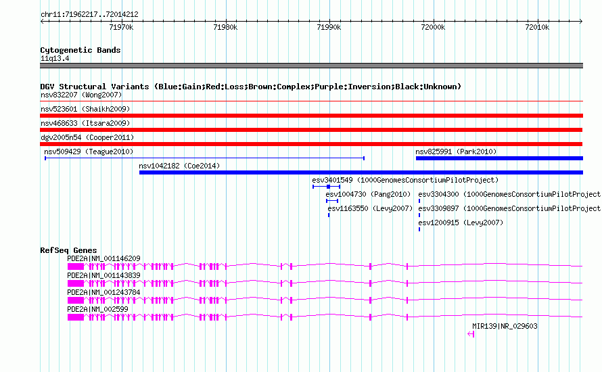Select the esv3309897 blue tick mark
This screenshot has width=602, height=372.
[x=419, y=215]
